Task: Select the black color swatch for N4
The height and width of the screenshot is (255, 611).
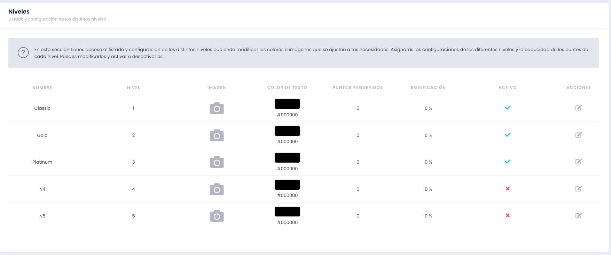Action: click(x=287, y=185)
